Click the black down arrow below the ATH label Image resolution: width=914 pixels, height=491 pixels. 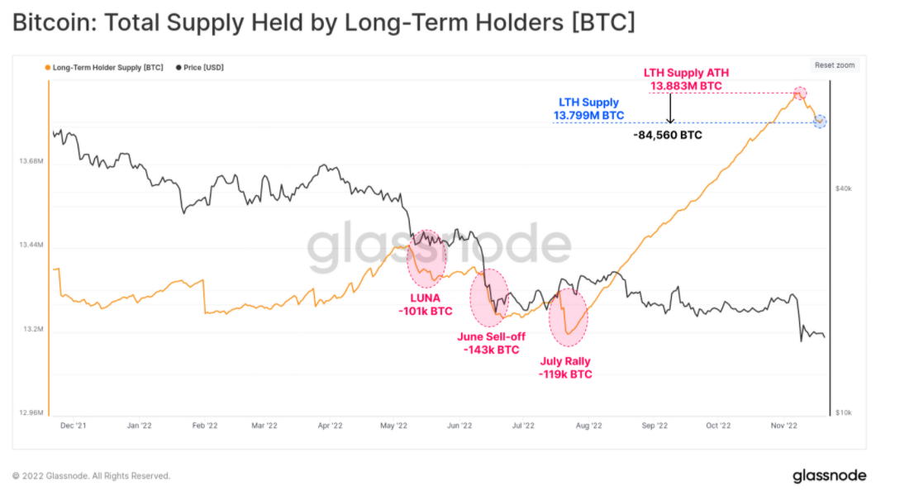click(x=670, y=108)
